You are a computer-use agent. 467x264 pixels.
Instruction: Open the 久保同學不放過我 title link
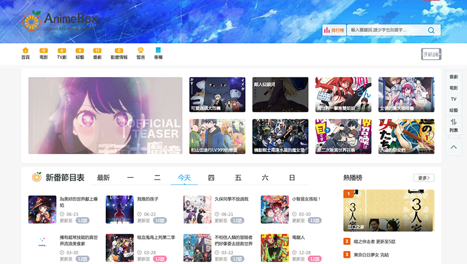pyautogui.click(x=231, y=199)
